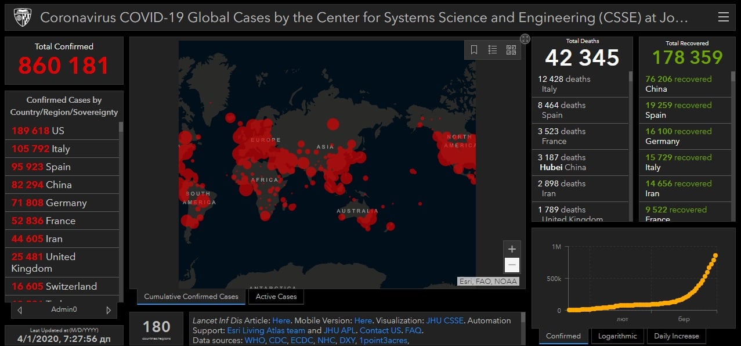The height and width of the screenshot is (346, 741).
Task: Open the NHC data source link
Action: (x=326, y=340)
